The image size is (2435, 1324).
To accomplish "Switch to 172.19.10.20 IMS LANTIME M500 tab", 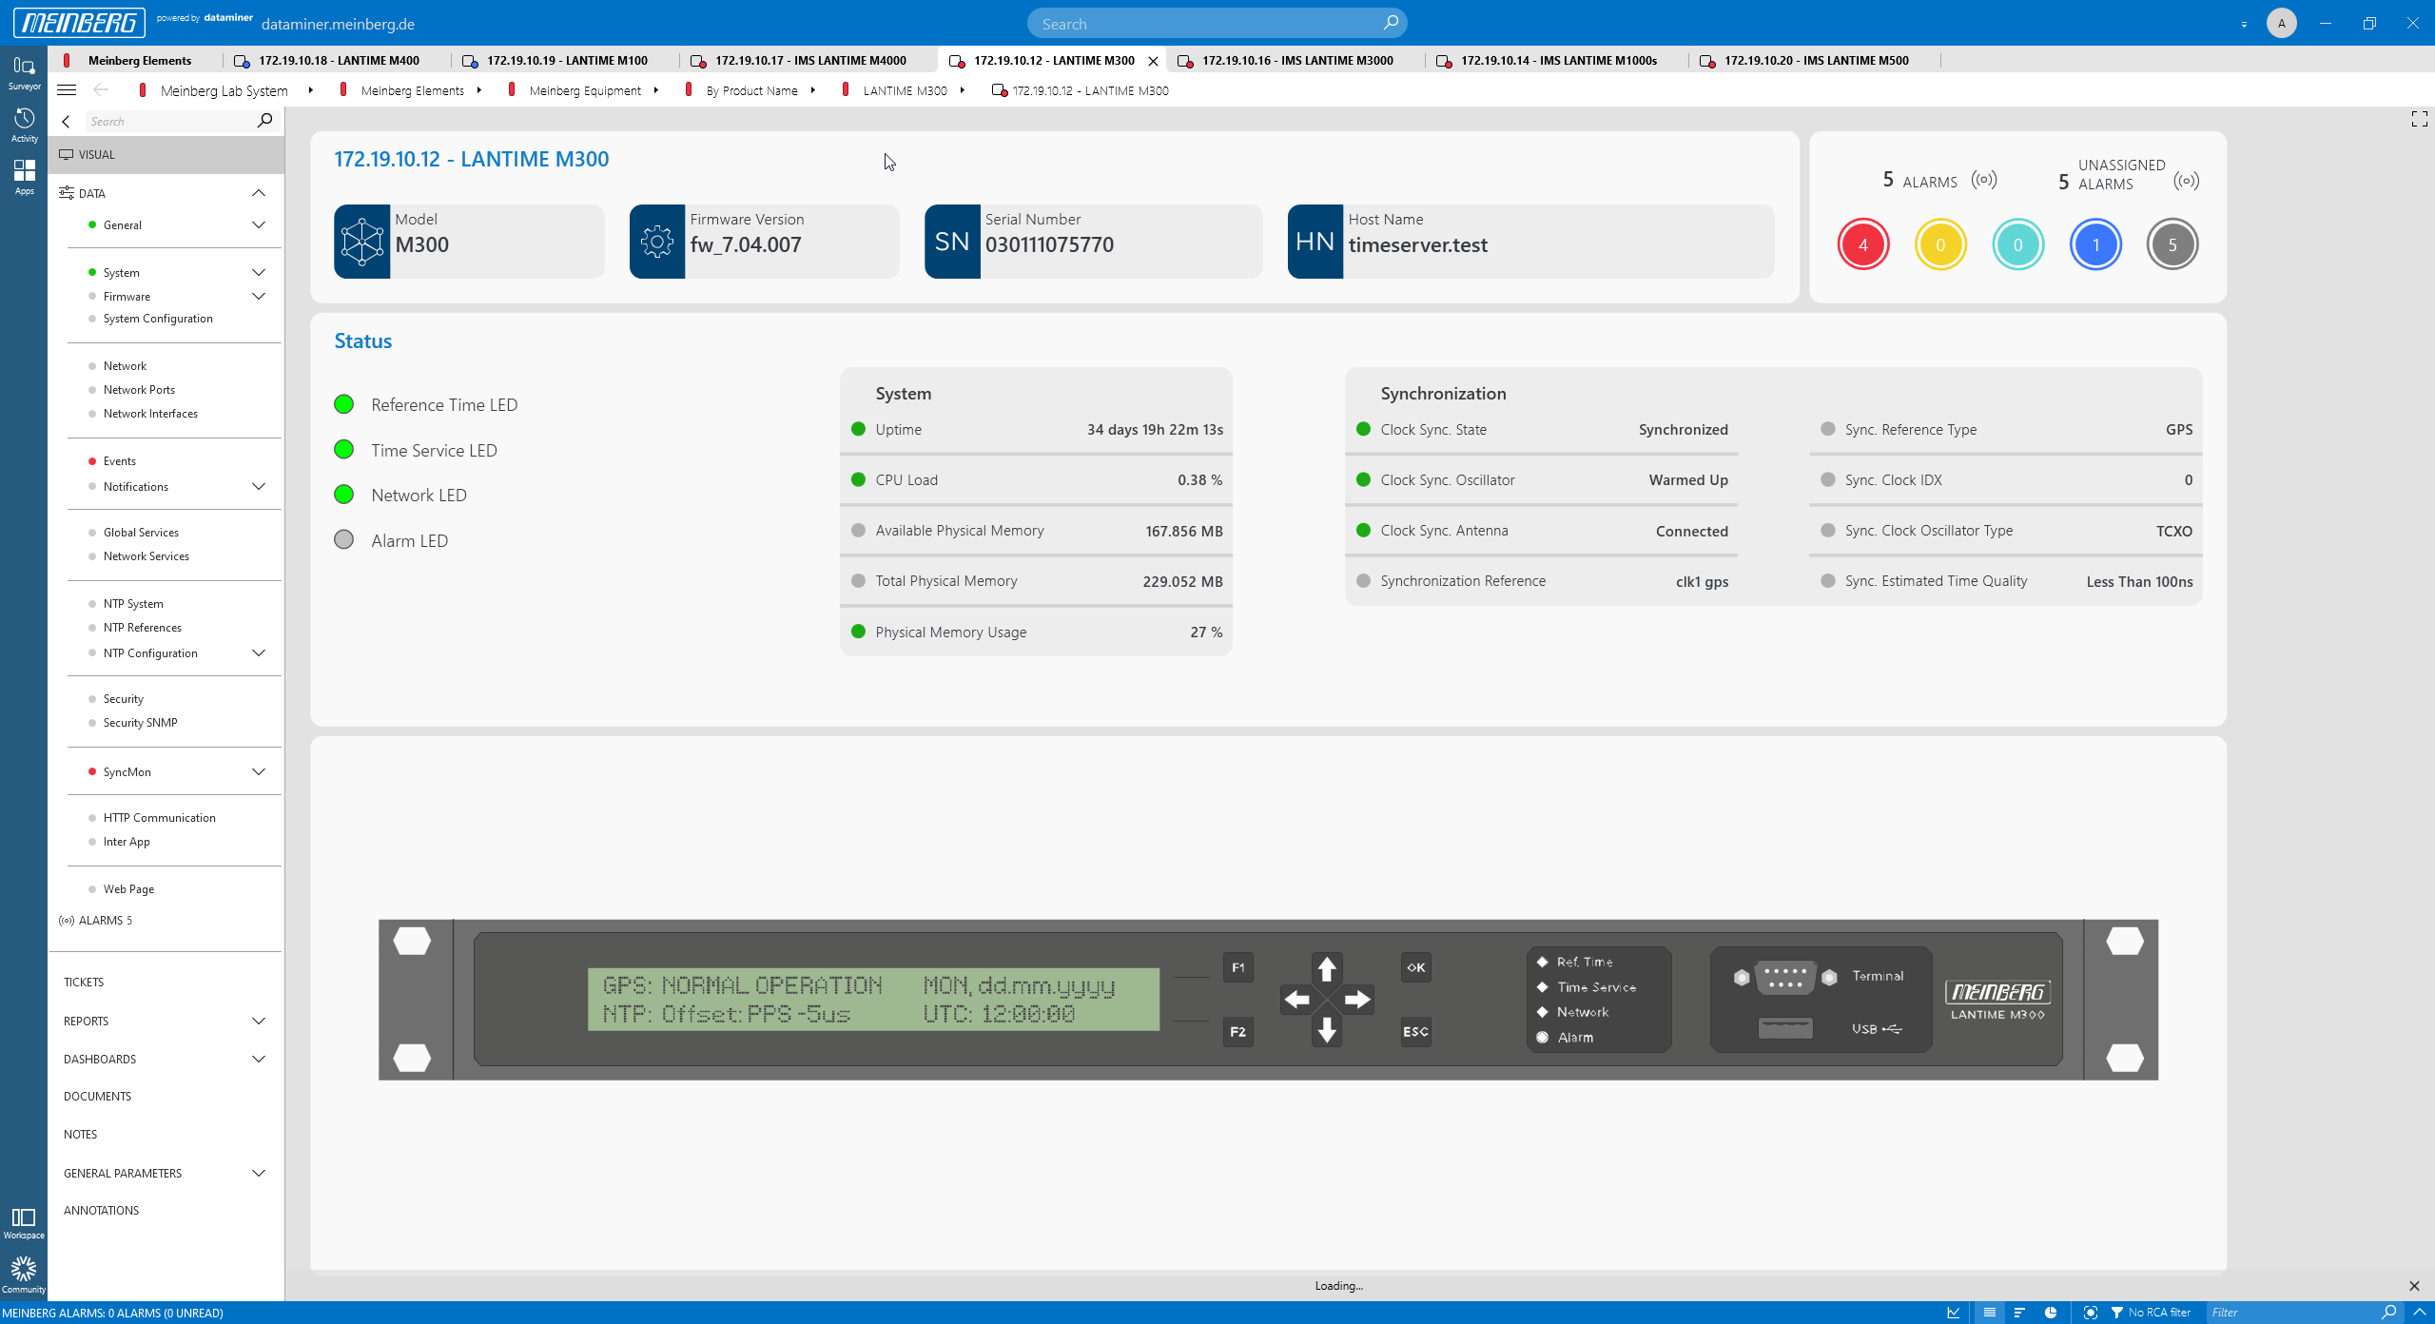I will 1815,60.
